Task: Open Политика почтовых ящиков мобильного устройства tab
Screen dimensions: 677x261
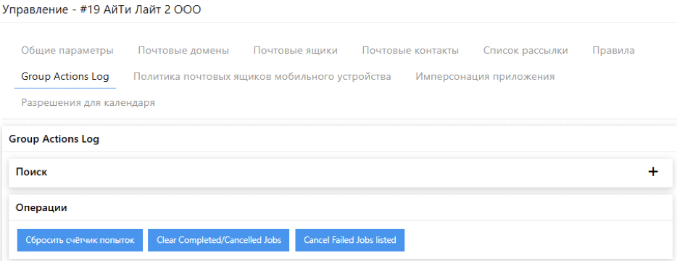Action: pyautogui.click(x=262, y=77)
